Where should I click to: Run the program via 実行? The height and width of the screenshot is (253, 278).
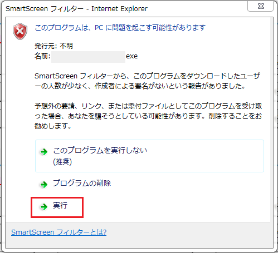click(57, 207)
